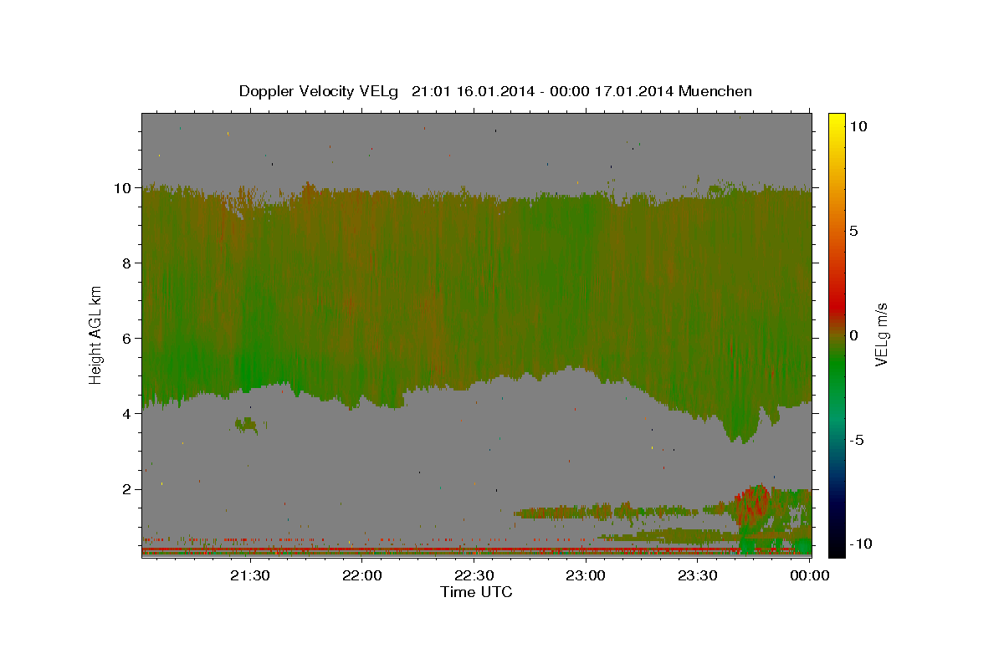
Task: Click the "Time UTC" axis label
Action: point(476,592)
